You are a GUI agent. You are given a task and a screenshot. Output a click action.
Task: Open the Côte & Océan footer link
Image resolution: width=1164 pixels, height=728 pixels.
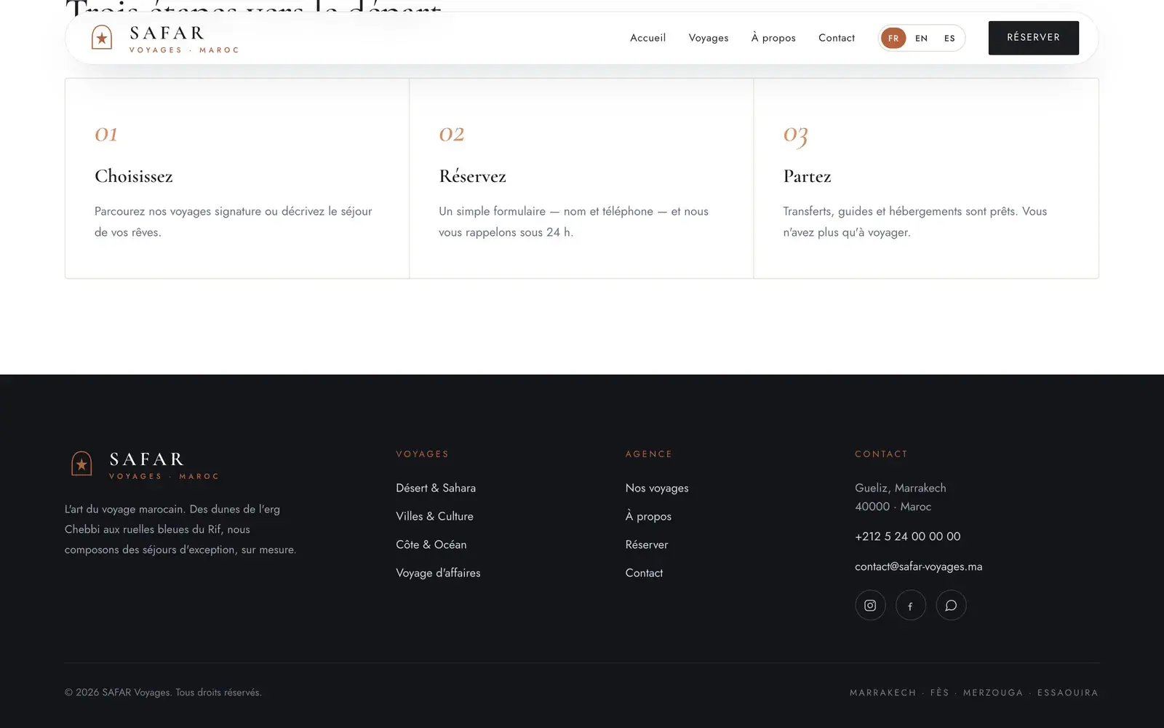coord(431,545)
